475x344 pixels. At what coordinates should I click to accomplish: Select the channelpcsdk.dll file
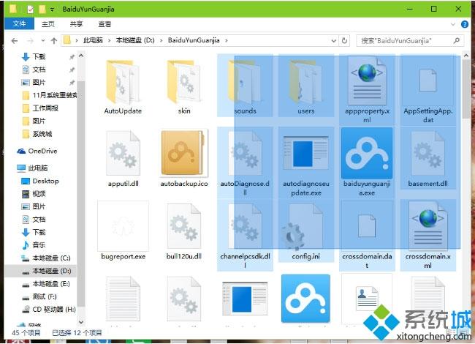point(245,236)
